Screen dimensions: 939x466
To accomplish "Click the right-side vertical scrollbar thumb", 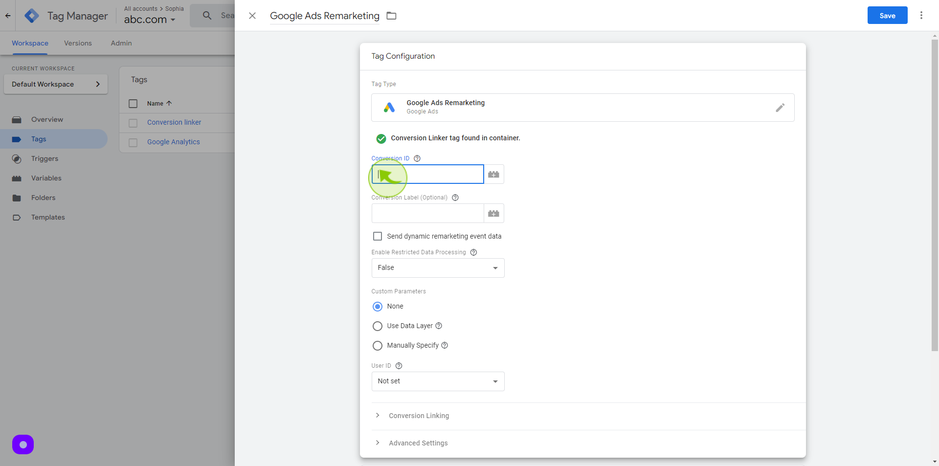I will click(x=935, y=195).
